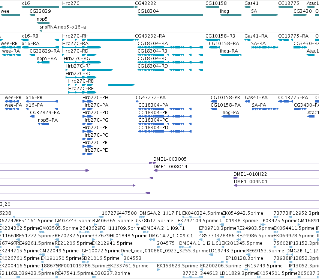Click the ihog-RA transcript label
This screenshot has width=319, height=279.
pyautogui.click(x=229, y=51)
